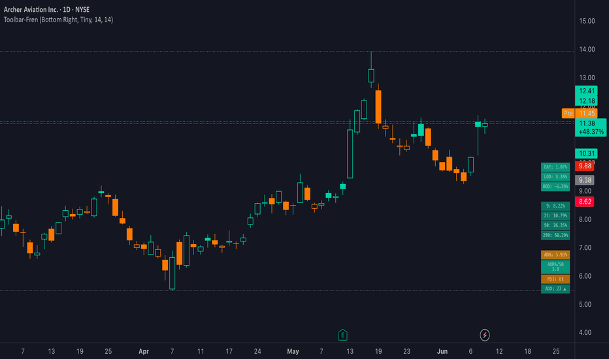The image size is (609, 359).
Task: Click the 13.00 price axis label
Action: tap(587, 78)
